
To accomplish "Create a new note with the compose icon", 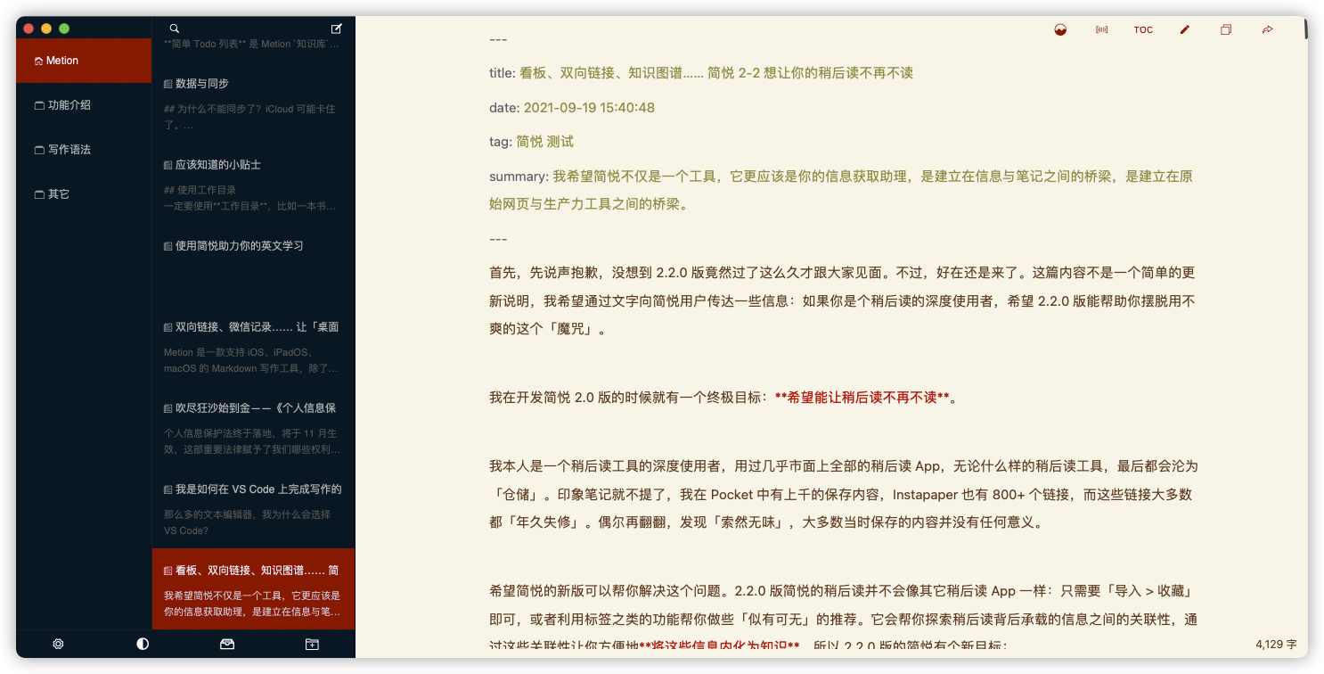I will pyautogui.click(x=336, y=29).
